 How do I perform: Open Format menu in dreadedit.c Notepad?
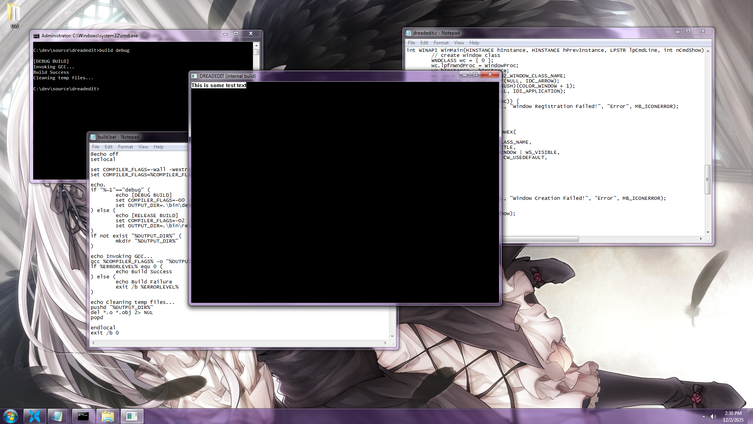pyautogui.click(x=441, y=43)
